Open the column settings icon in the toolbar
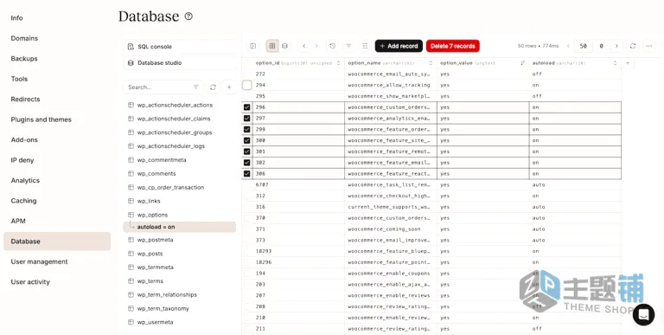 [365, 46]
